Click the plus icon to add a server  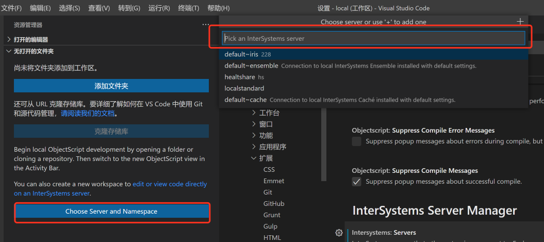[520, 22]
